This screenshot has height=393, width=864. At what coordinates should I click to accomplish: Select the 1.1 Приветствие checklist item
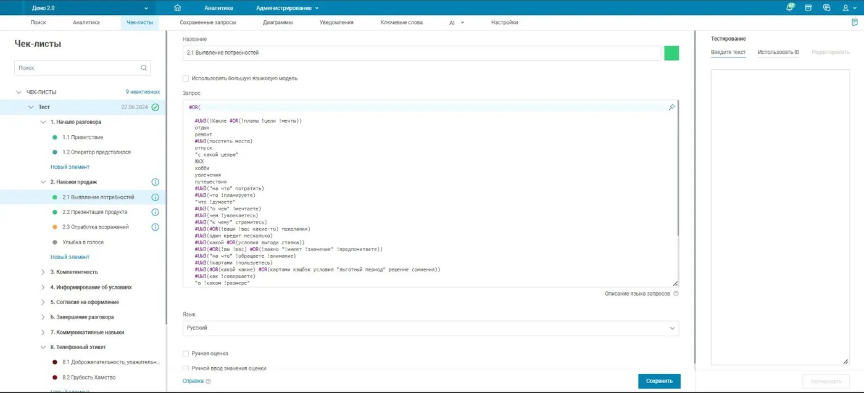[83, 137]
